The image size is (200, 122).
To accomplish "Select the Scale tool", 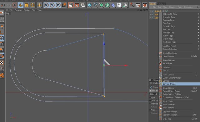I will tap(27, 5).
